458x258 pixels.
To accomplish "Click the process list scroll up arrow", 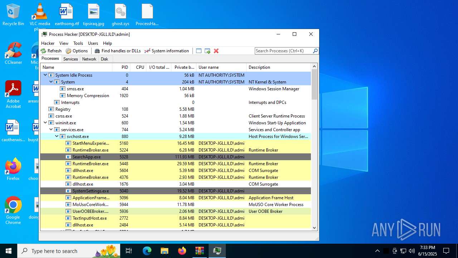I will [x=315, y=66].
